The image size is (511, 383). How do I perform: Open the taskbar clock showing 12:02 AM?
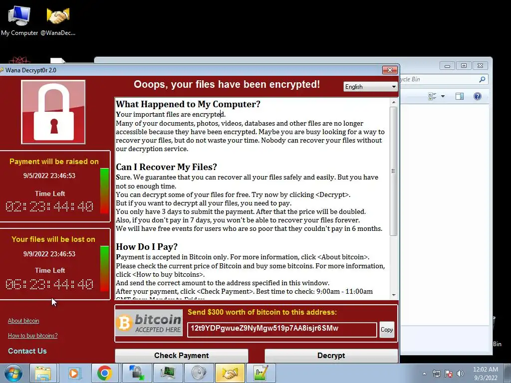[x=486, y=374]
